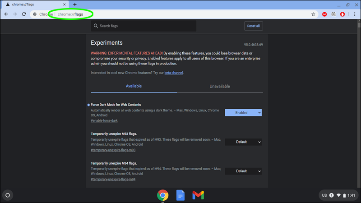Click the Experiments heading
The image size is (361, 203).
pyautogui.click(x=106, y=43)
